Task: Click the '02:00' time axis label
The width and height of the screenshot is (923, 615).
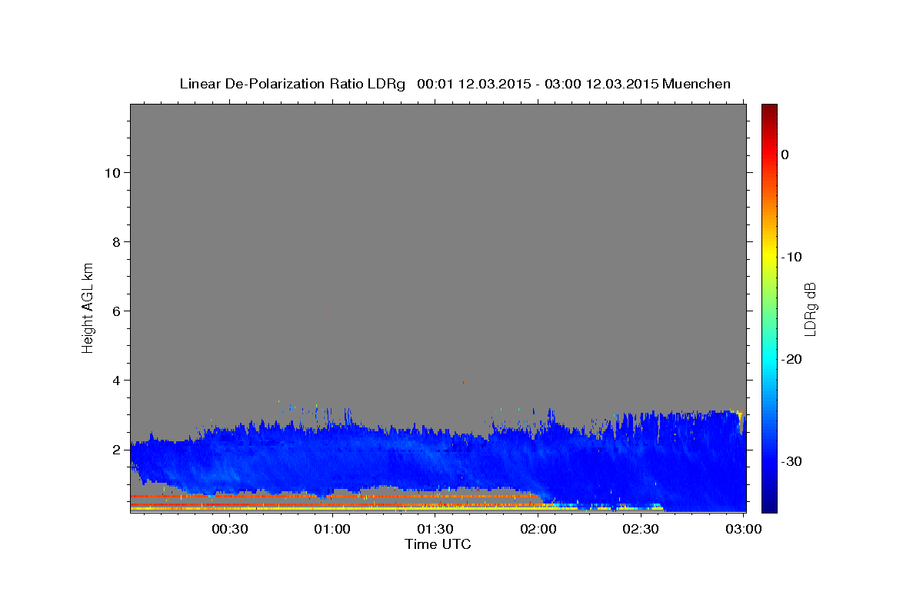Action: 538,529
